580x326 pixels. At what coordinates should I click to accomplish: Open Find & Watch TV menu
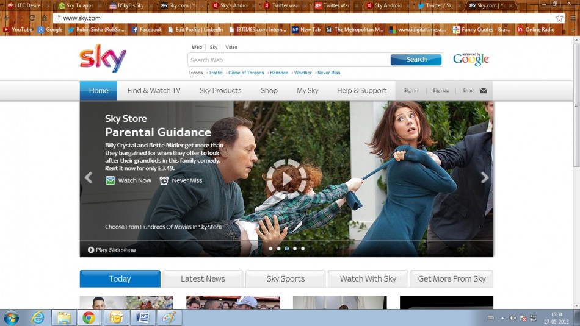point(154,90)
